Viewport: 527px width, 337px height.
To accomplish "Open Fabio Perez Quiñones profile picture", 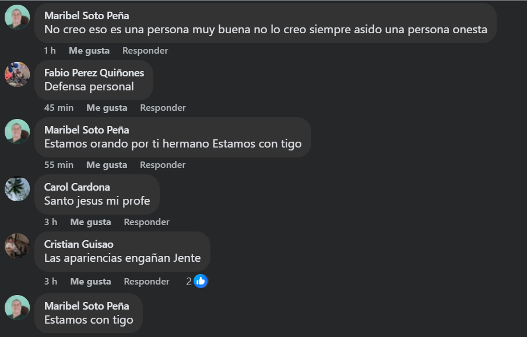I will 17,74.
